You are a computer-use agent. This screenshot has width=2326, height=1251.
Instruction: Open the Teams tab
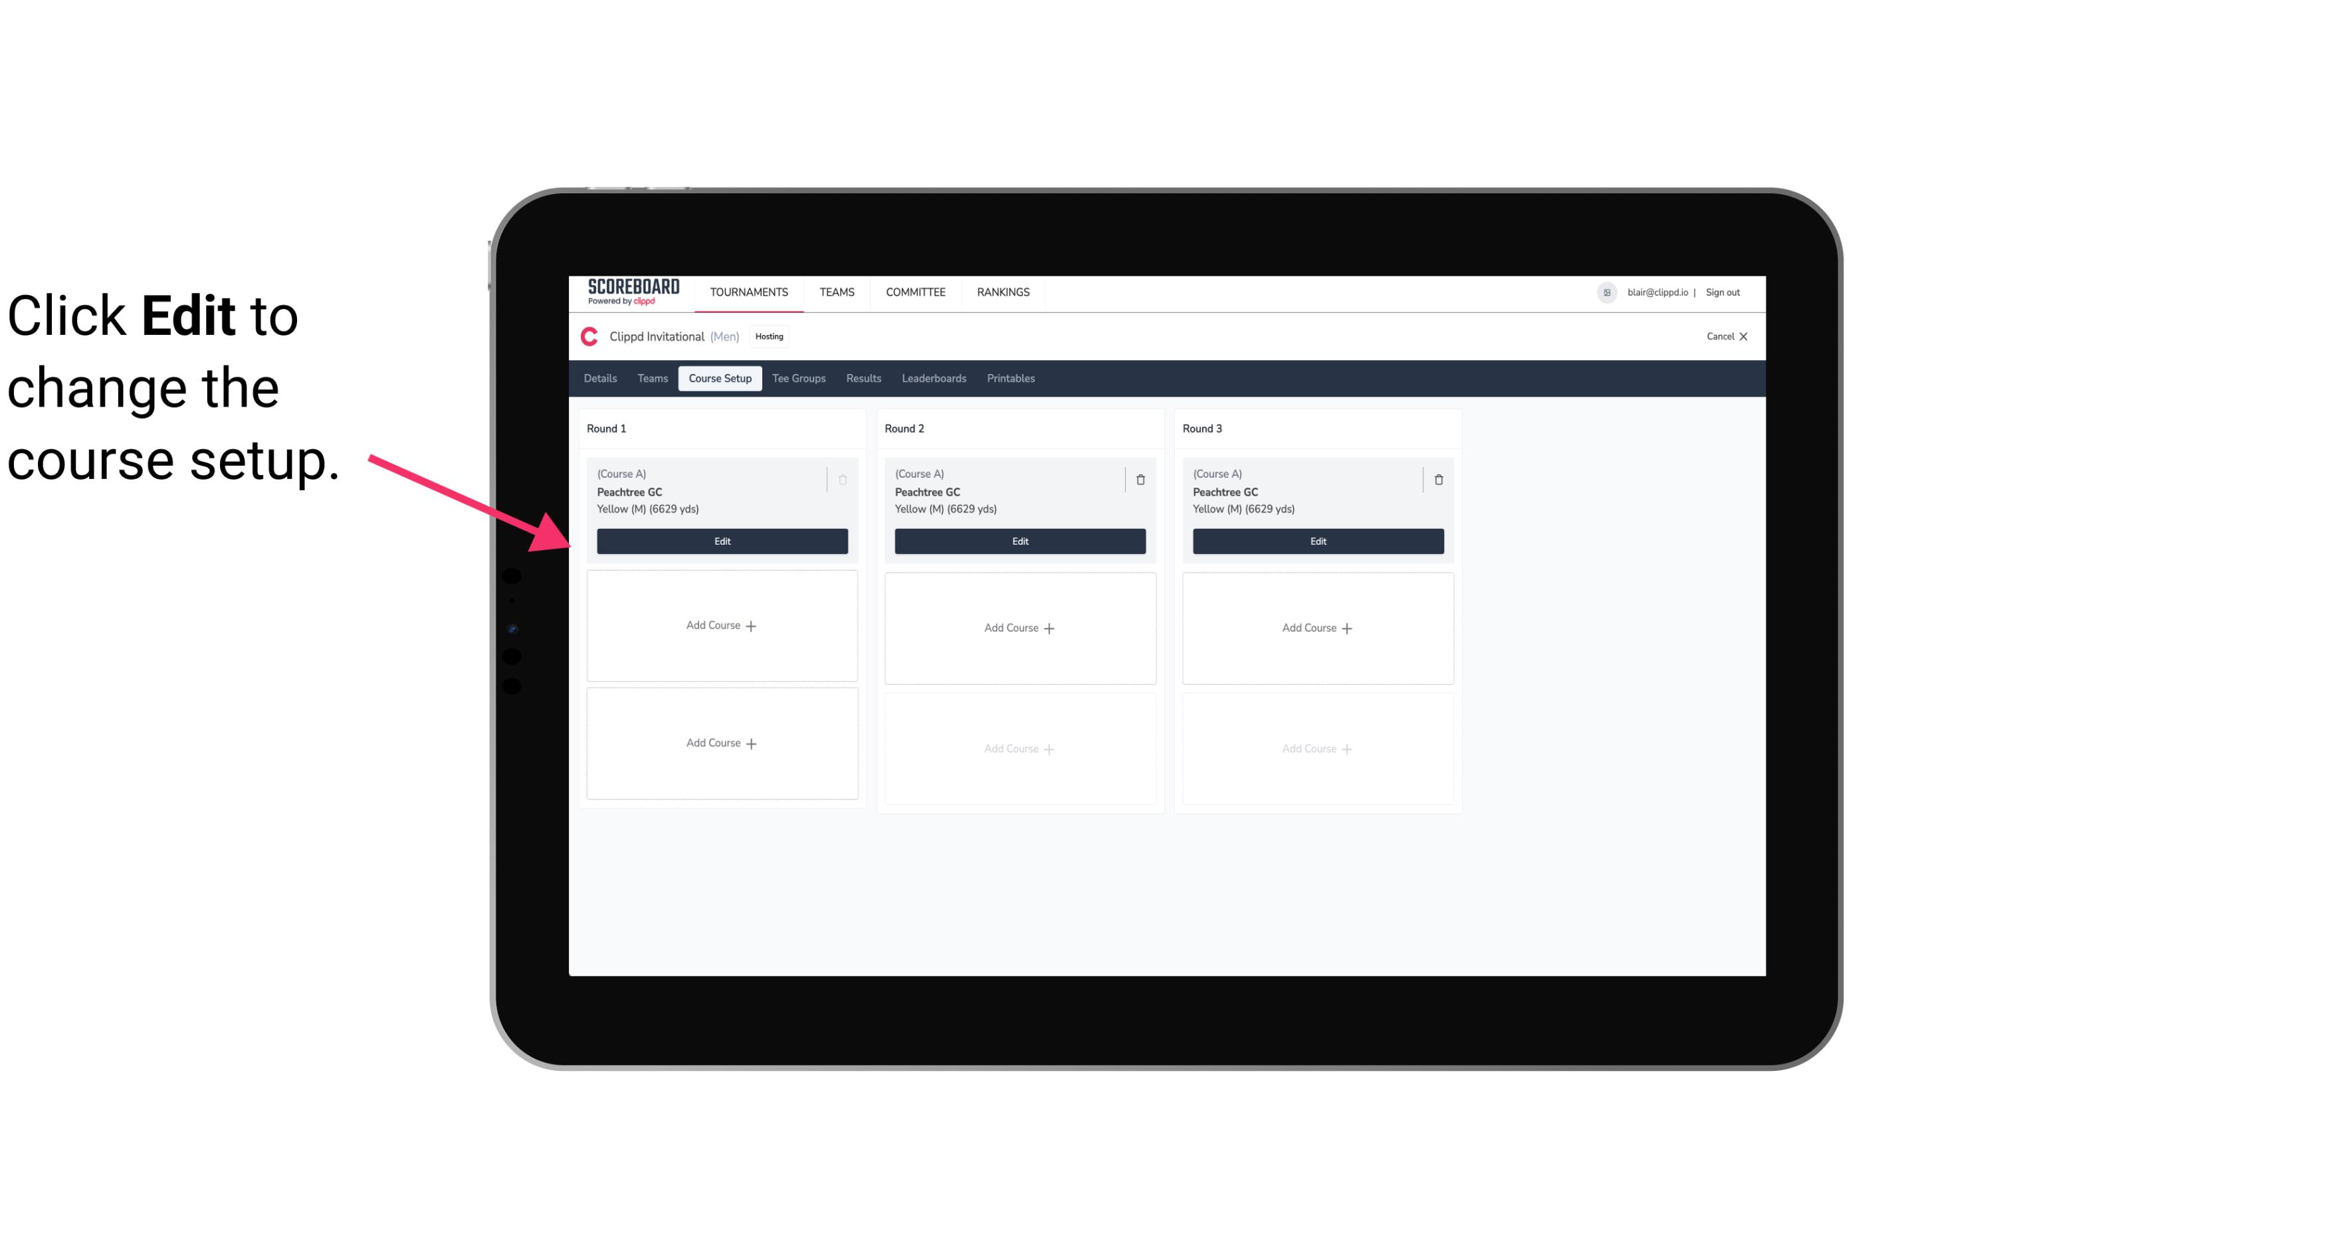point(651,379)
